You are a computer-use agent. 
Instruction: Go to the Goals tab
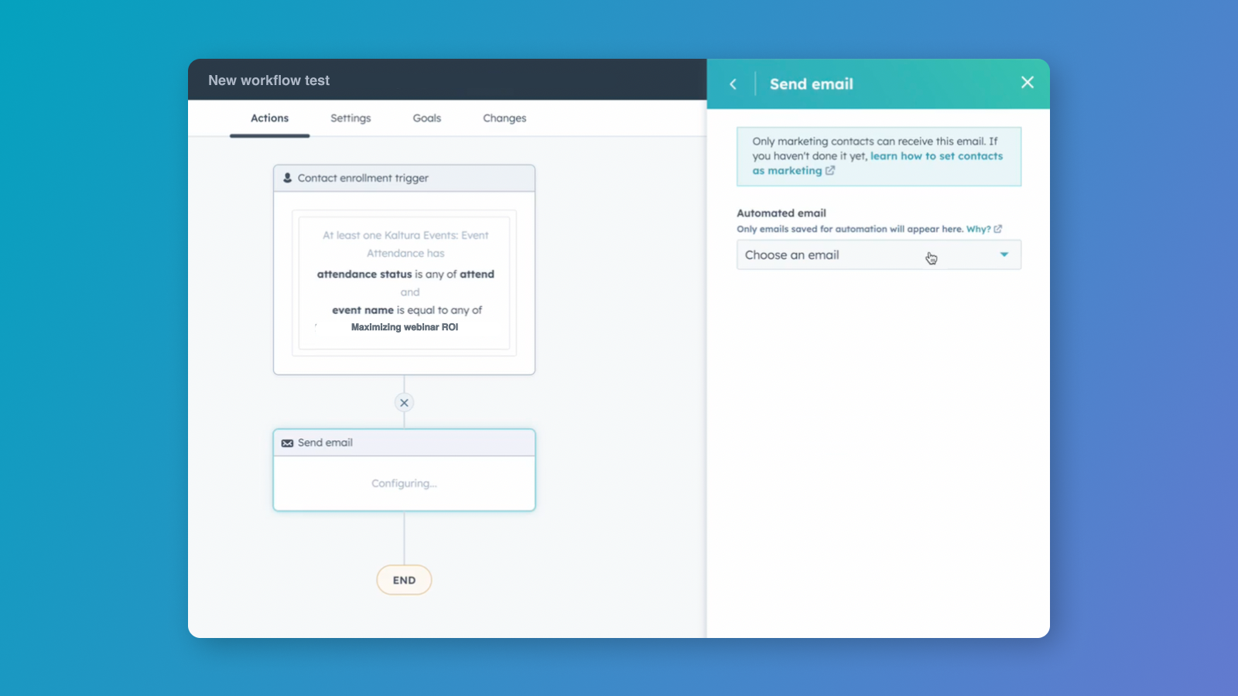426,118
